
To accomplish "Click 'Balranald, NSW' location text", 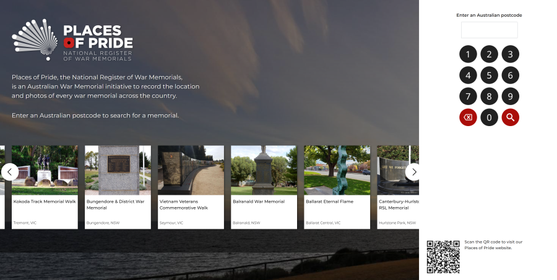I will (x=246, y=223).
